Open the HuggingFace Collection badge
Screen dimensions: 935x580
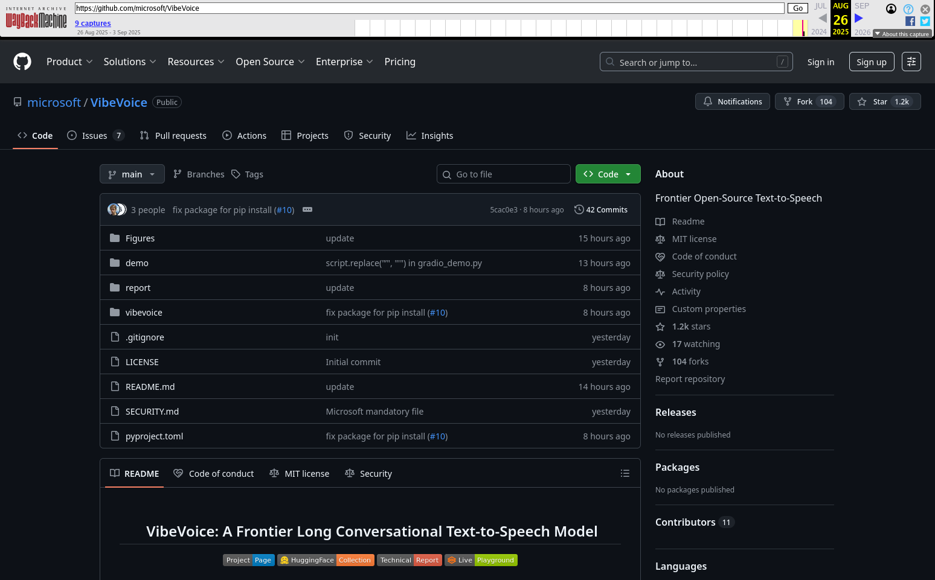[326, 560]
